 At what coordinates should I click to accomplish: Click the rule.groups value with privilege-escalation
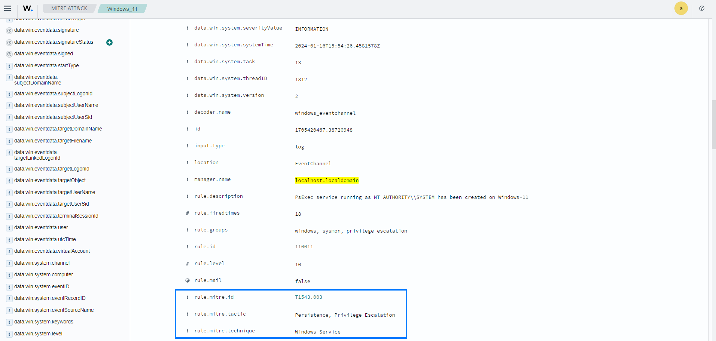click(x=351, y=231)
